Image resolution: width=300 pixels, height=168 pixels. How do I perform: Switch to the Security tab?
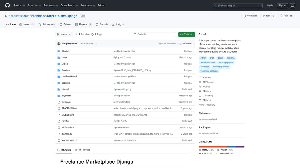click(102, 25)
